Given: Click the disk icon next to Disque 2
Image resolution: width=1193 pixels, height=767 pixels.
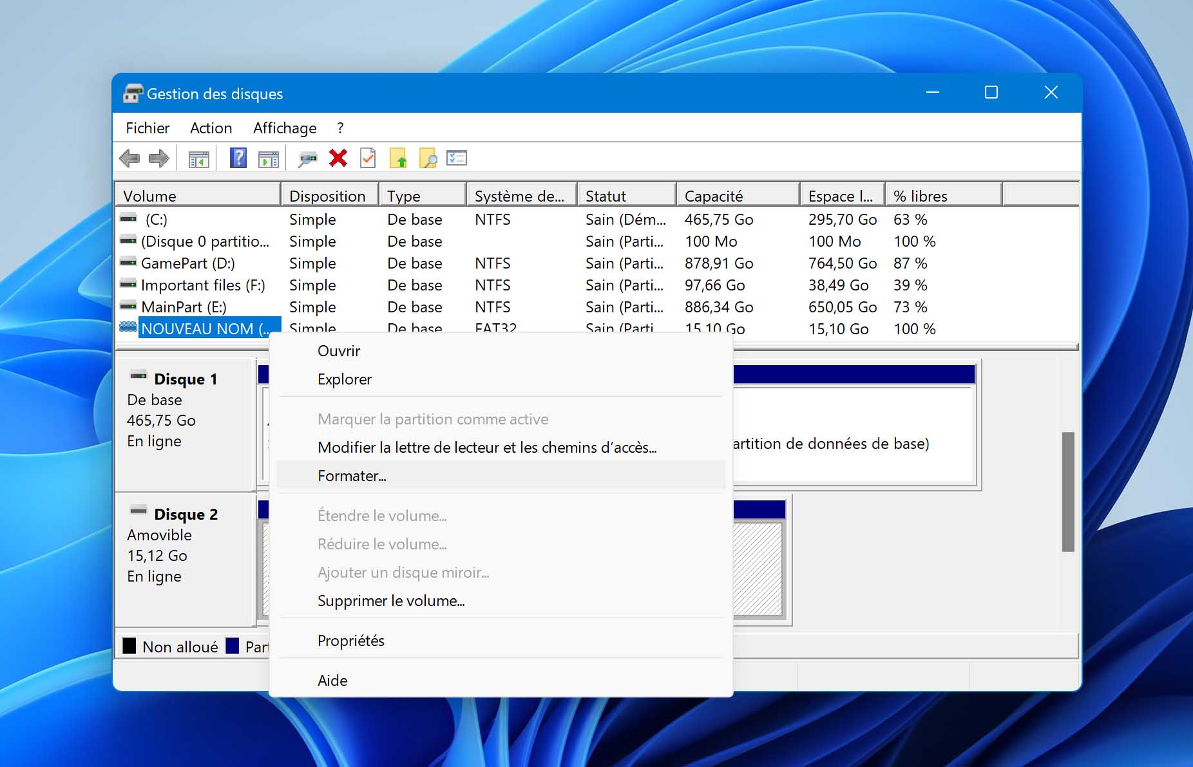Looking at the screenshot, I should pos(138,511).
